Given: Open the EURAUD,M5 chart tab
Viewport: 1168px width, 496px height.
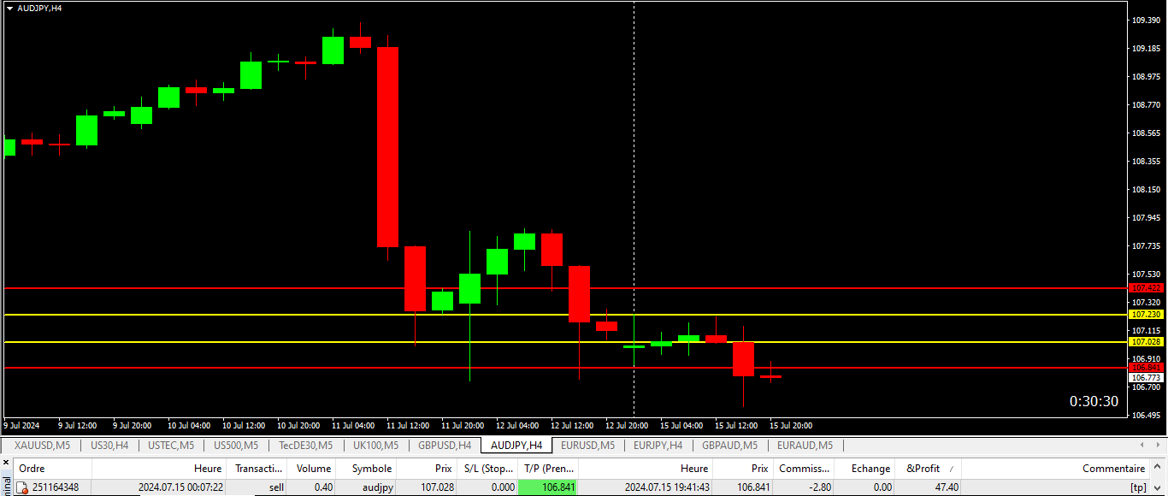Looking at the screenshot, I should click(x=805, y=446).
